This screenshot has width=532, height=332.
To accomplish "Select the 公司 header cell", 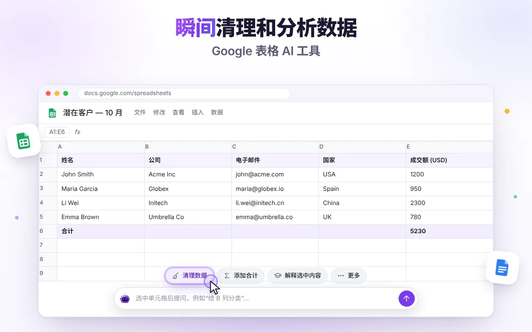I will tap(188, 160).
